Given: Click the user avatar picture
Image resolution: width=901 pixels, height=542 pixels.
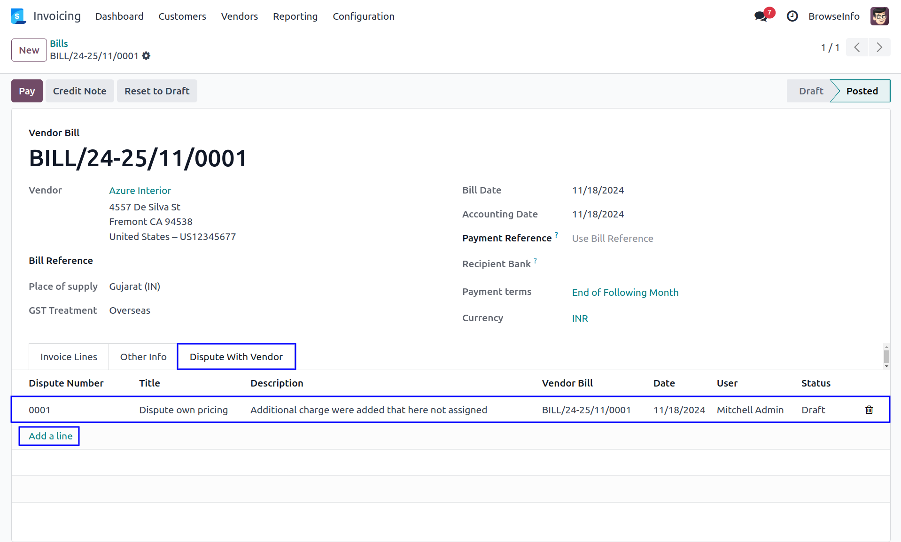Looking at the screenshot, I should (x=879, y=16).
